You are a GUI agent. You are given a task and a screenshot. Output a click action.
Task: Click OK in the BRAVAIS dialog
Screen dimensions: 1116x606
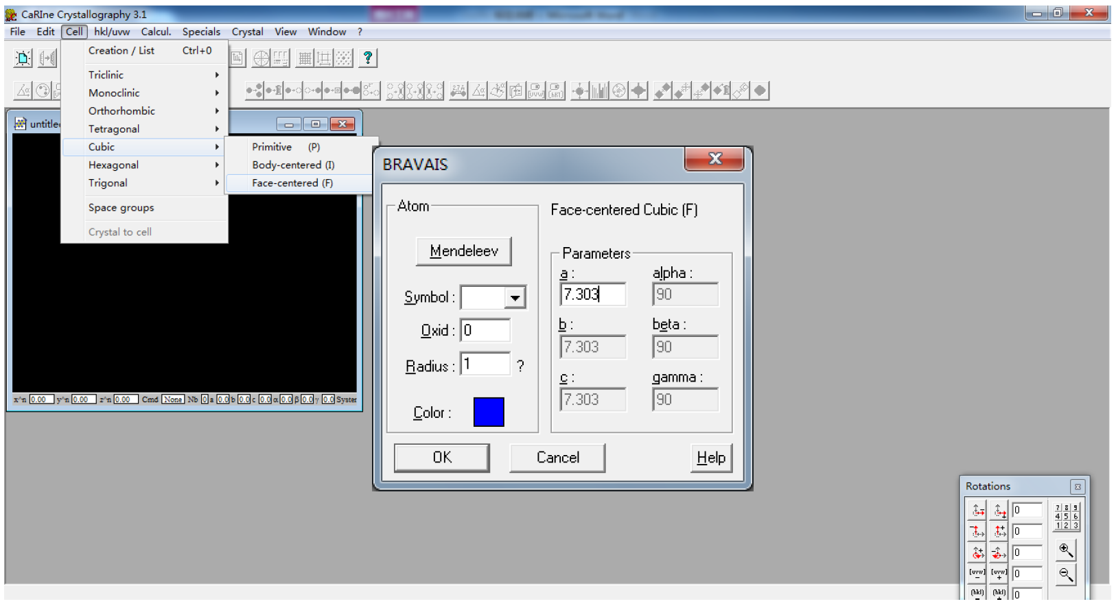pos(442,458)
